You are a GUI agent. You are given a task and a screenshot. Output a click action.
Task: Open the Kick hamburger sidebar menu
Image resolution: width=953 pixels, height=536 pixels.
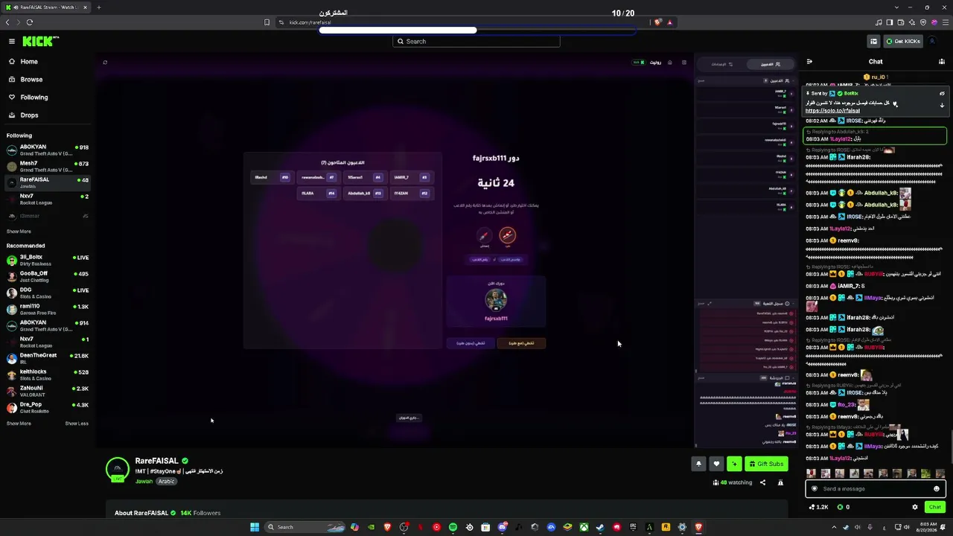tap(12, 42)
